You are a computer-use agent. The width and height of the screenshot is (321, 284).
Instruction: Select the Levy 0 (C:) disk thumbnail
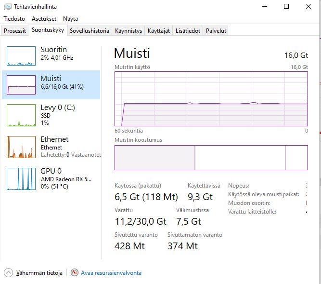[x=21, y=115]
